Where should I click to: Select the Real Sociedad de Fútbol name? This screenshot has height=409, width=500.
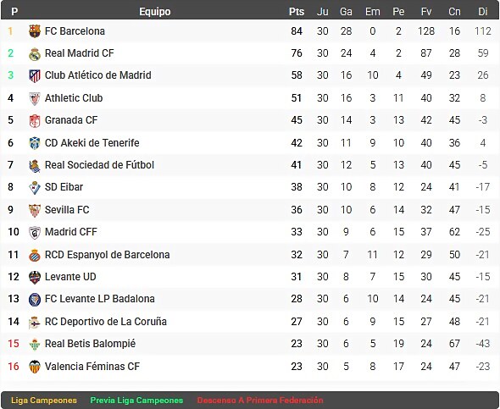tap(99, 165)
